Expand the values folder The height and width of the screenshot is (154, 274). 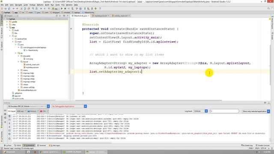[x=18, y=85]
